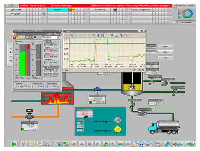
Task: Expand hierarchy arrow beside Diagnose button
Action: click(x=44, y=14)
